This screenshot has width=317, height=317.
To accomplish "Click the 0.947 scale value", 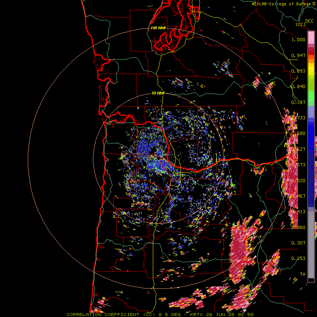I will [x=298, y=55].
